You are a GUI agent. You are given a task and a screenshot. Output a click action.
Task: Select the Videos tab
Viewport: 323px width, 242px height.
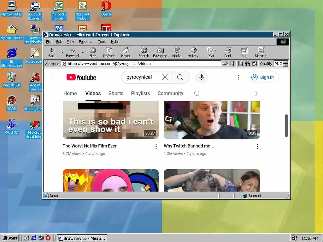click(93, 94)
